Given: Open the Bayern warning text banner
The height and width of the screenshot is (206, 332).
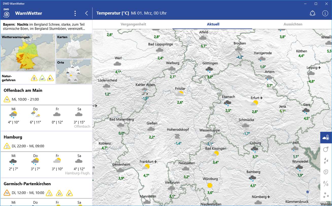Looking at the screenshot, I should pos(46,27).
